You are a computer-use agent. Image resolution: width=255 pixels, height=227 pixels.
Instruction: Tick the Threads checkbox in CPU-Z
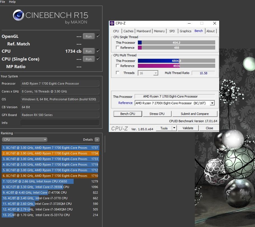pyautogui.click(x=118, y=73)
